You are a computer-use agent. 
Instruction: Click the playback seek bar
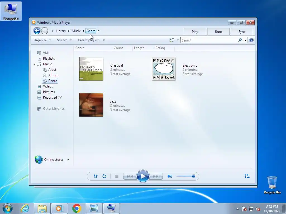pos(143,168)
